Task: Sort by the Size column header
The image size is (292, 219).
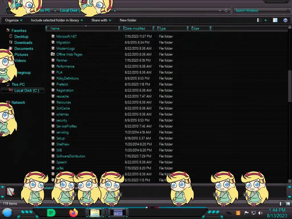Action: pyautogui.click(x=201, y=28)
